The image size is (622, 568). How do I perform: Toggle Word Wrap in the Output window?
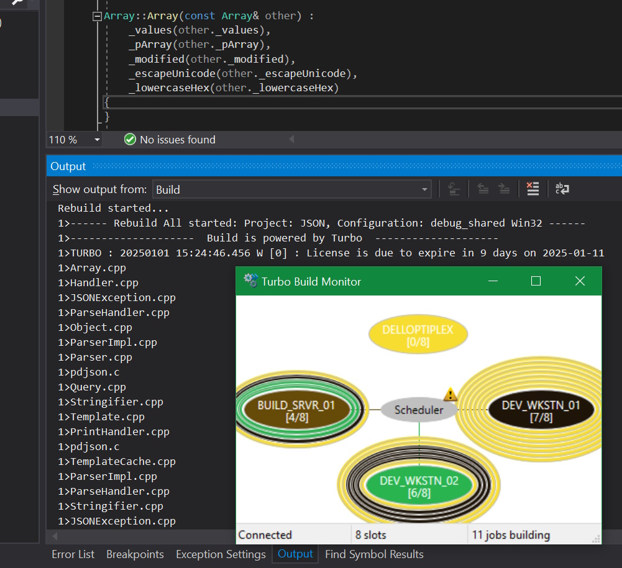click(x=562, y=189)
